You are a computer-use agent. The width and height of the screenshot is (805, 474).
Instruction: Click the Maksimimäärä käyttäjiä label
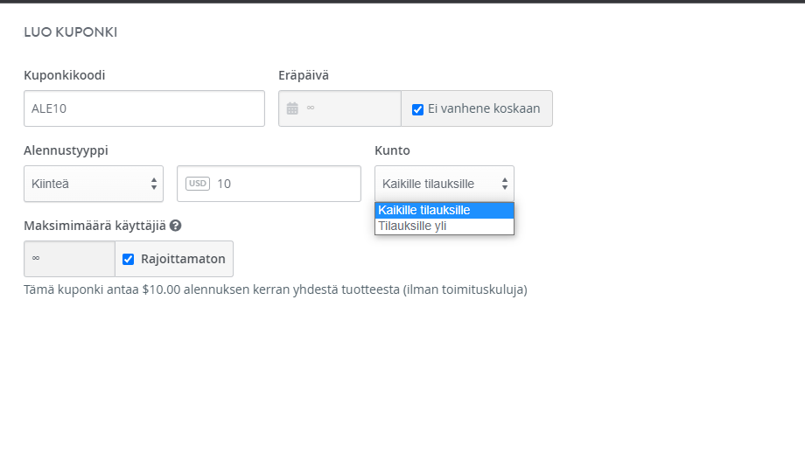(x=95, y=226)
